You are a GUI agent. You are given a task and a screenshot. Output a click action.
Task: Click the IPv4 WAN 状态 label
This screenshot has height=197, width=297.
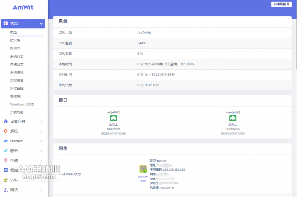click(x=70, y=174)
